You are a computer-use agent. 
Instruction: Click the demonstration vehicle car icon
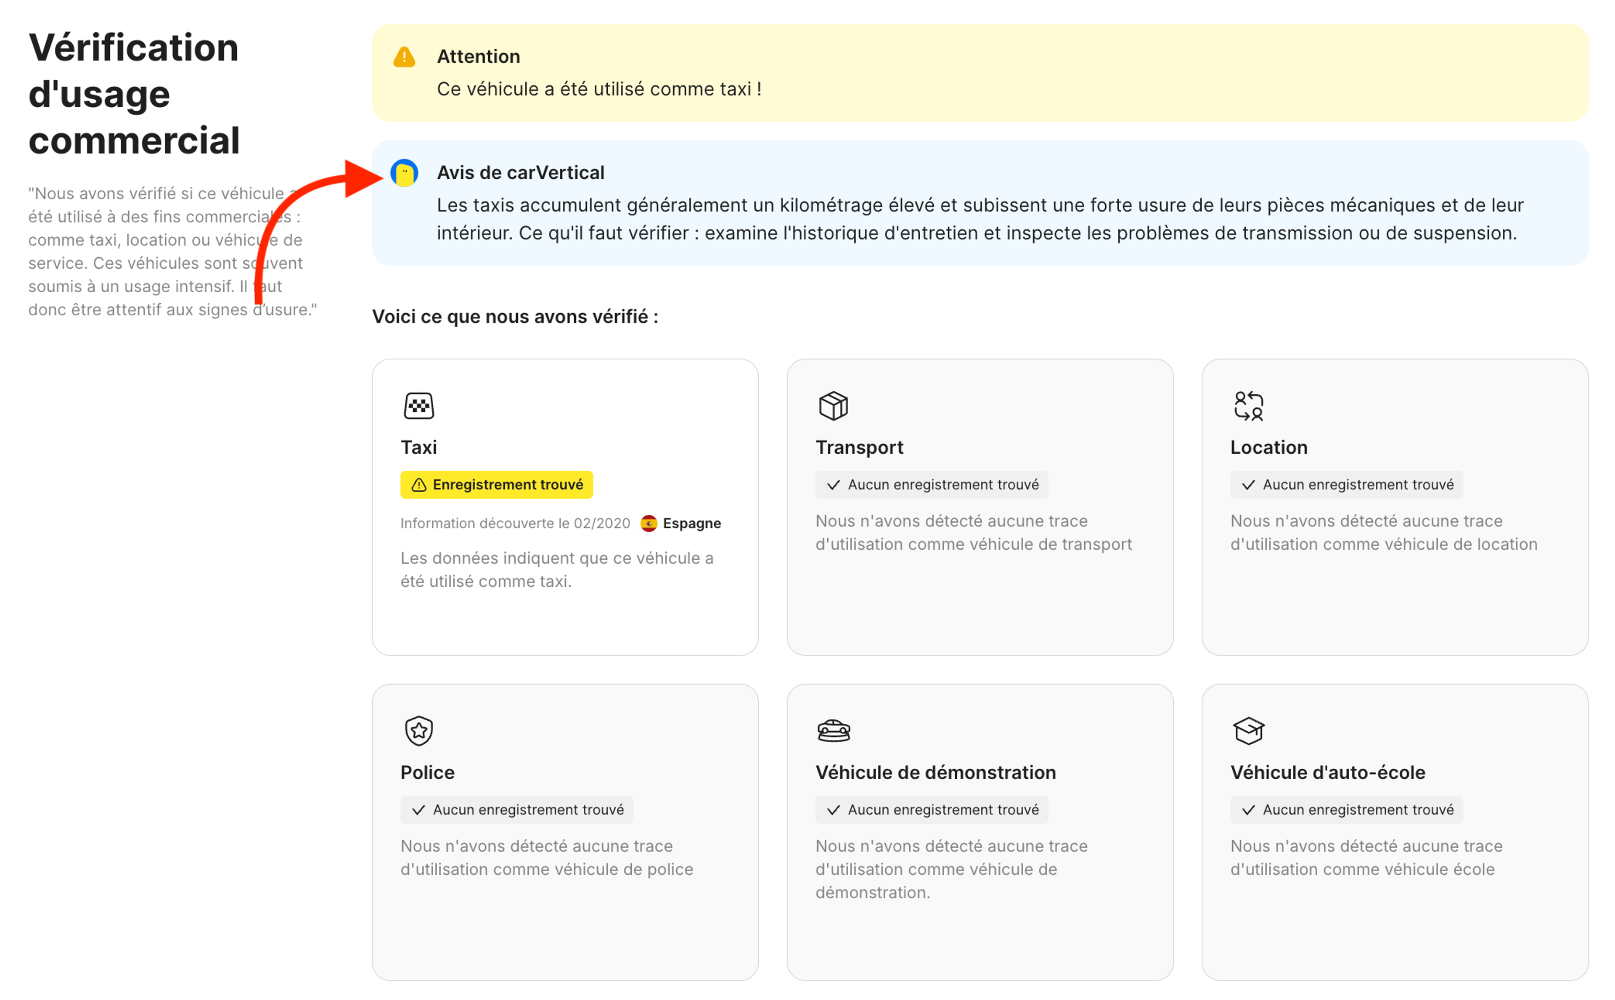pyautogui.click(x=833, y=731)
